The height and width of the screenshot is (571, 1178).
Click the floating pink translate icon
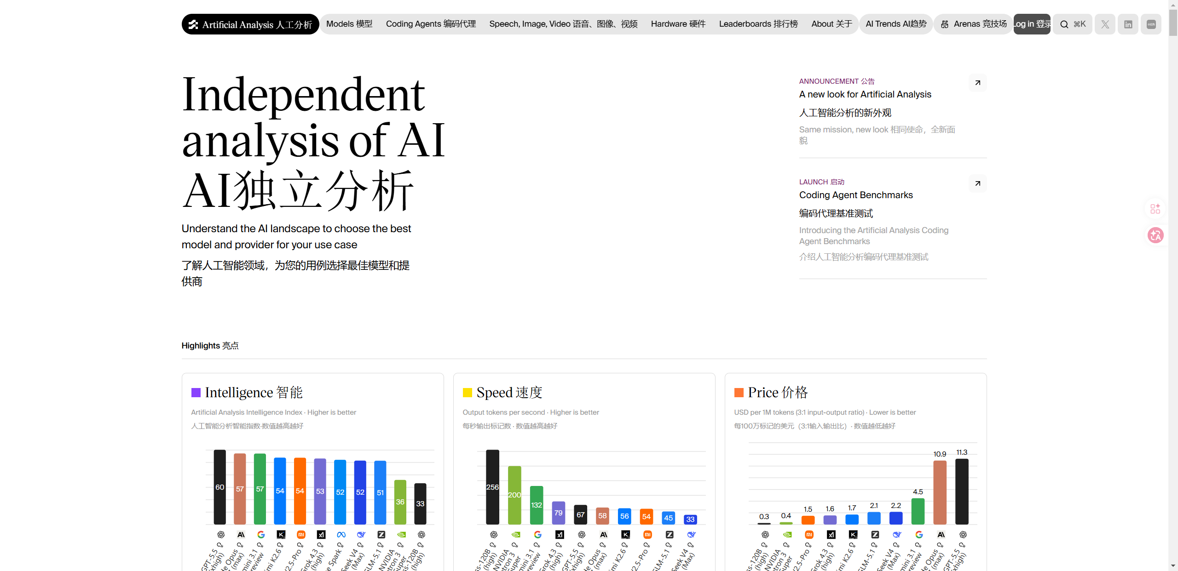tap(1155, 235)
